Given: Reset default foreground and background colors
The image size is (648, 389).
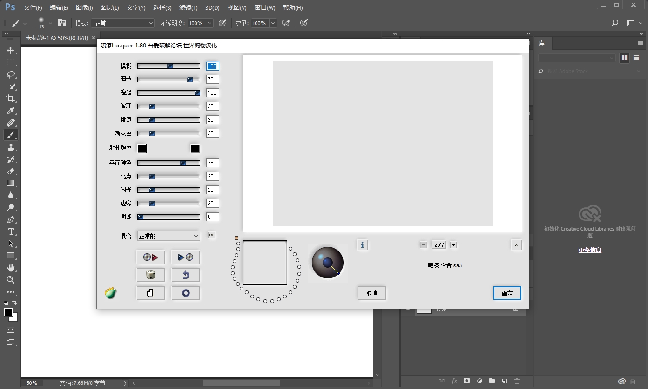Looking at the screenshot, I should [x=6, y=303].
